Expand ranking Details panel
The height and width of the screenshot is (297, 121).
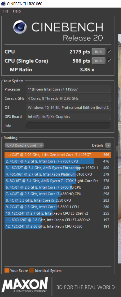click(101, 145)
